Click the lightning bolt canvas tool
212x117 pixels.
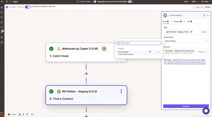(23, 114)
